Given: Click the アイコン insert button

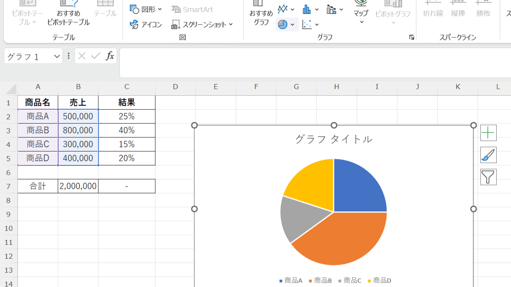Looking at the screenshot, I should pyautogui.click(x=146, y=25).
